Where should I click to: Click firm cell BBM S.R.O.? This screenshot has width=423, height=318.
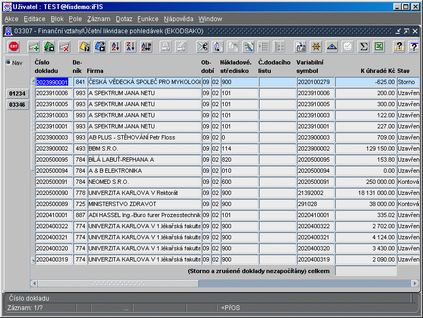pos(144,148)
